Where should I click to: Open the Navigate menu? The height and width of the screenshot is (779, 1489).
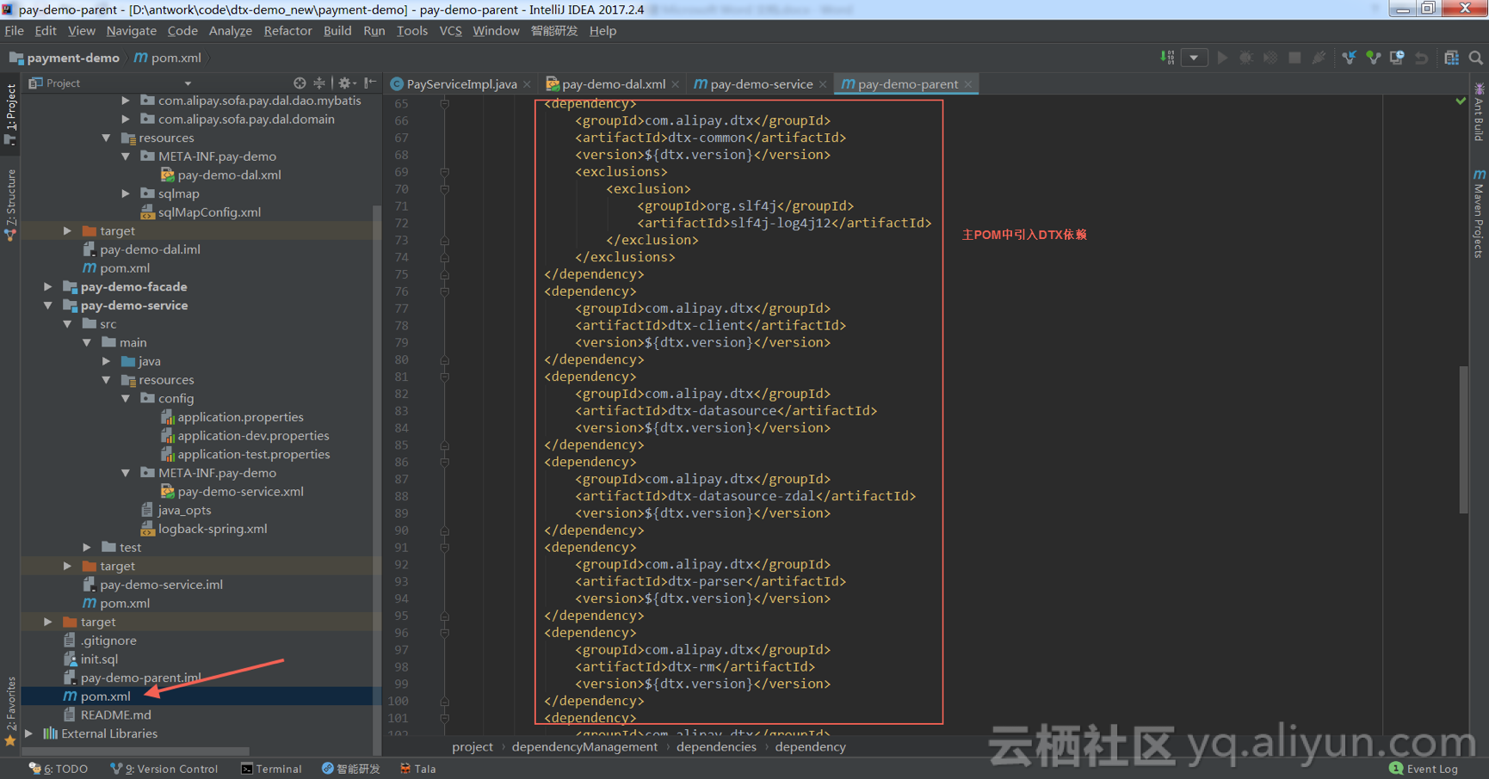click(131, 31)
